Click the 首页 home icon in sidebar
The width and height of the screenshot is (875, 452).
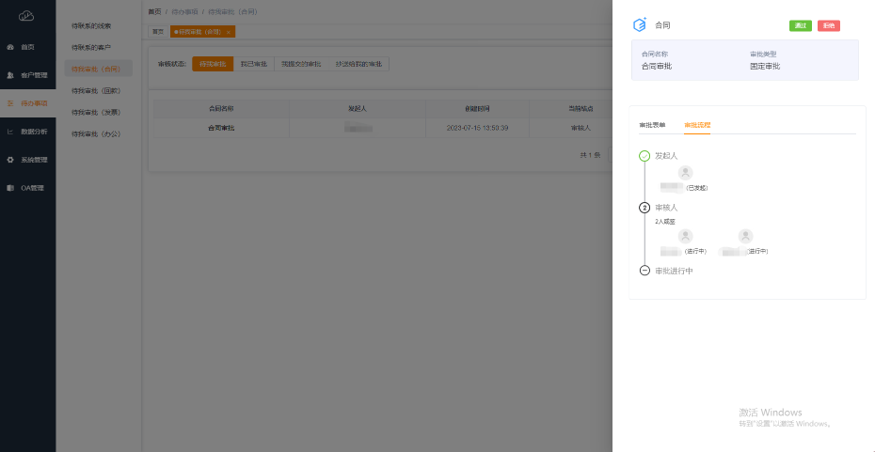[10, 47]
